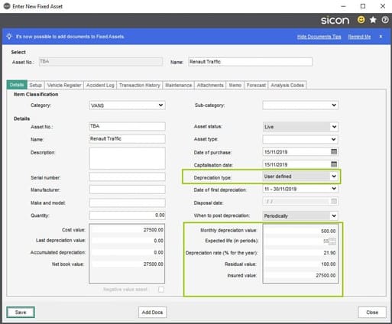Open the Asset type dropdown
Viewport: 392px width, 324px height.
click(334, 139)
